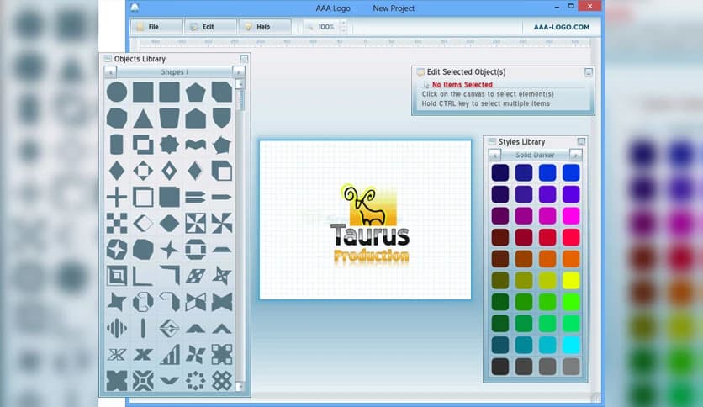Collapse the Objects Library panel

tap(244, 59)
